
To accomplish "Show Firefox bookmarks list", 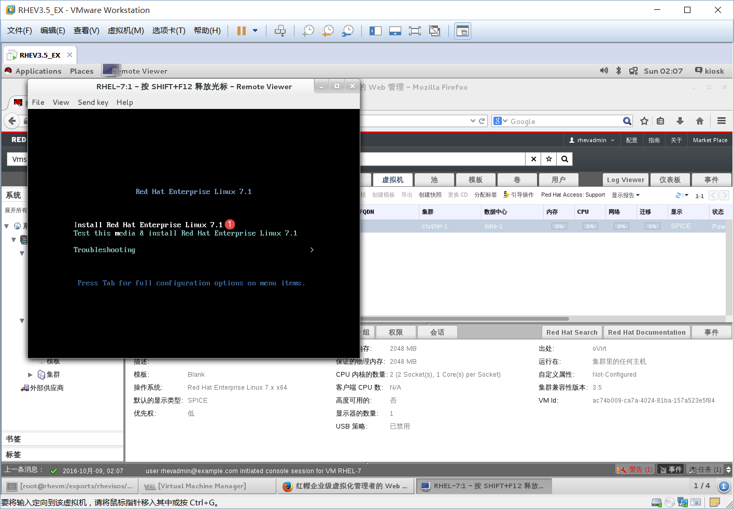I will 660,121.
